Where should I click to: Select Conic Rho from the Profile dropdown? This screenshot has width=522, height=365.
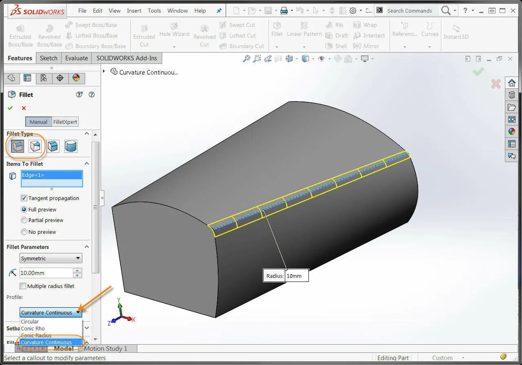click(x=34, y=328)
